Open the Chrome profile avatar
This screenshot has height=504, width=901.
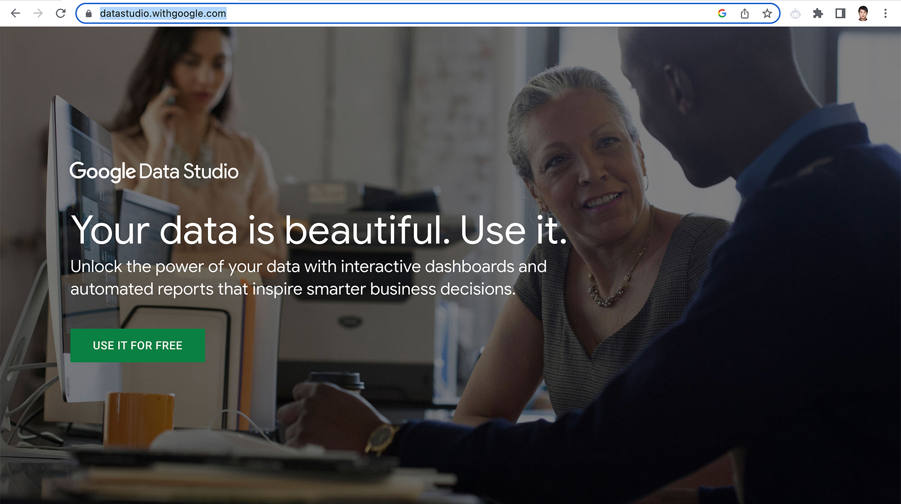pos(863,13)
